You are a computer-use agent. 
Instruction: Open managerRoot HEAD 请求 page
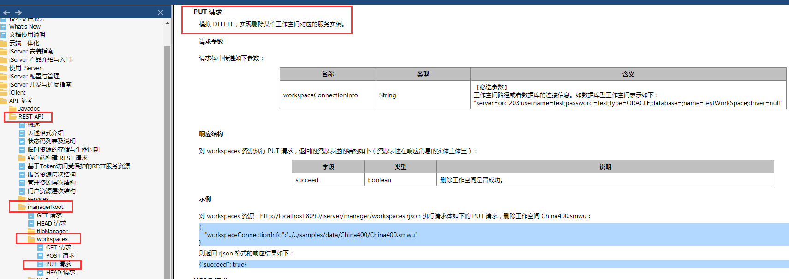point(51,223)
